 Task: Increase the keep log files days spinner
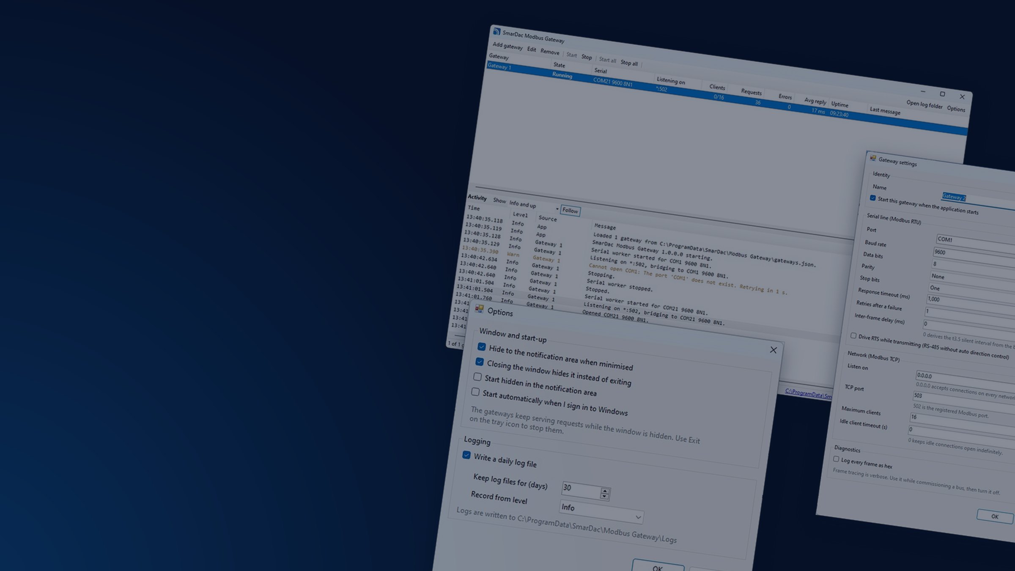pyautogui.click(x=605, y=491)
